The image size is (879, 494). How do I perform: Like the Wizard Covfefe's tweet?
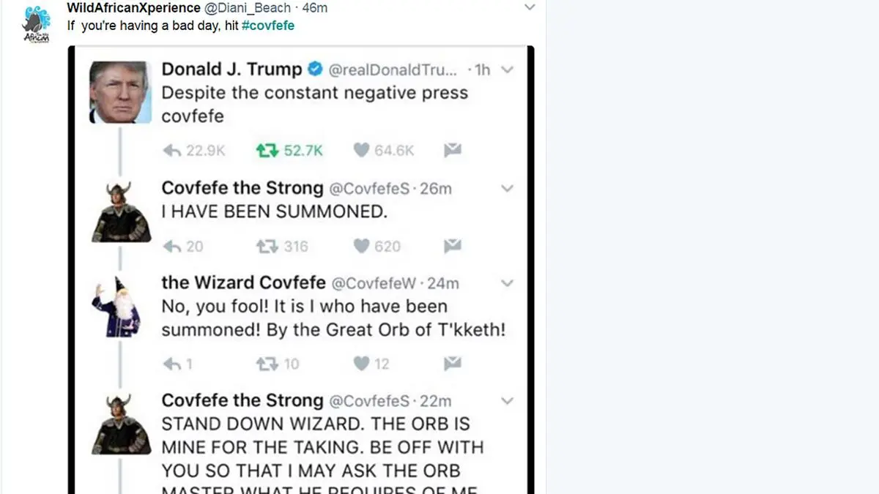click(x=361, y=364)
